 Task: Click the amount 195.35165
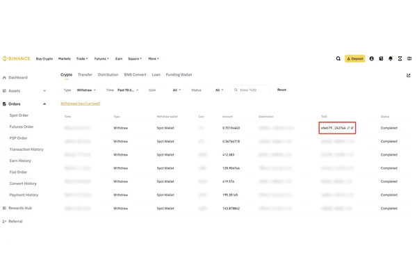(x=230, y=195)
